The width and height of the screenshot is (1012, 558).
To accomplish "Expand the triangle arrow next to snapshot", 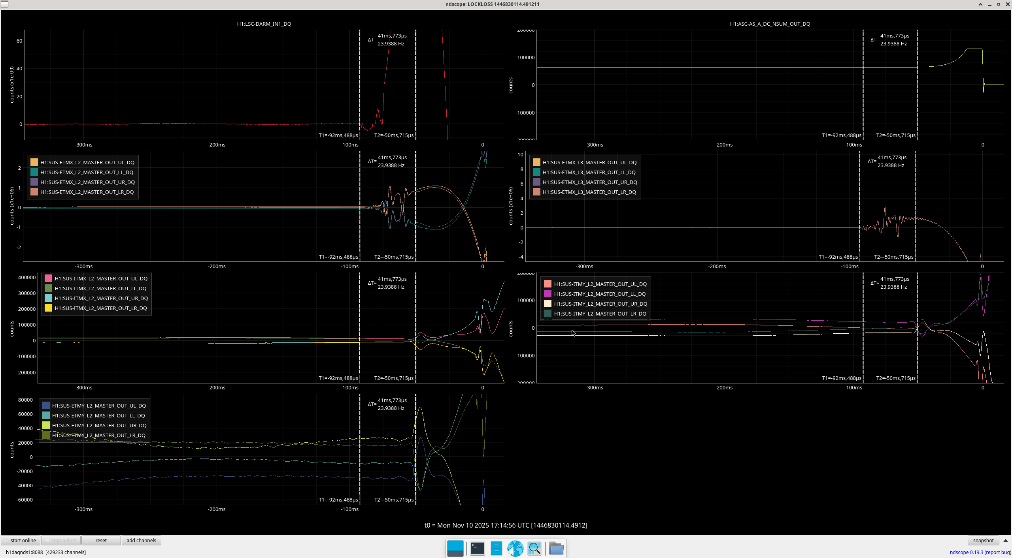I will click(1006, 540).
